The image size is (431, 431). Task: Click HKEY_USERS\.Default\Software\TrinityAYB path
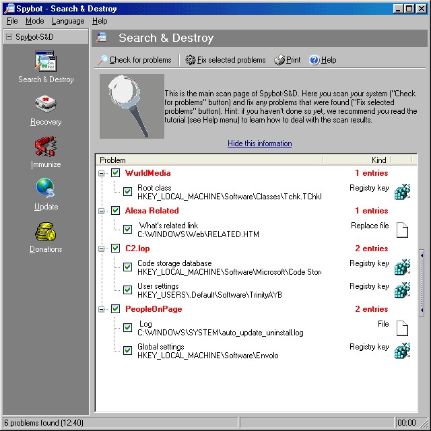(x=209, y=295)
